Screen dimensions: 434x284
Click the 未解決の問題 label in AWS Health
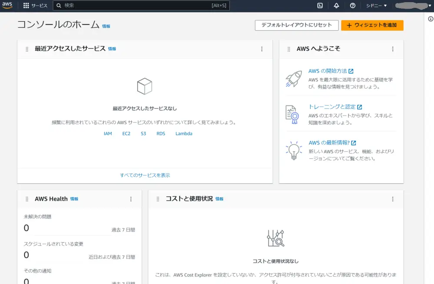[x=37, y=217]
